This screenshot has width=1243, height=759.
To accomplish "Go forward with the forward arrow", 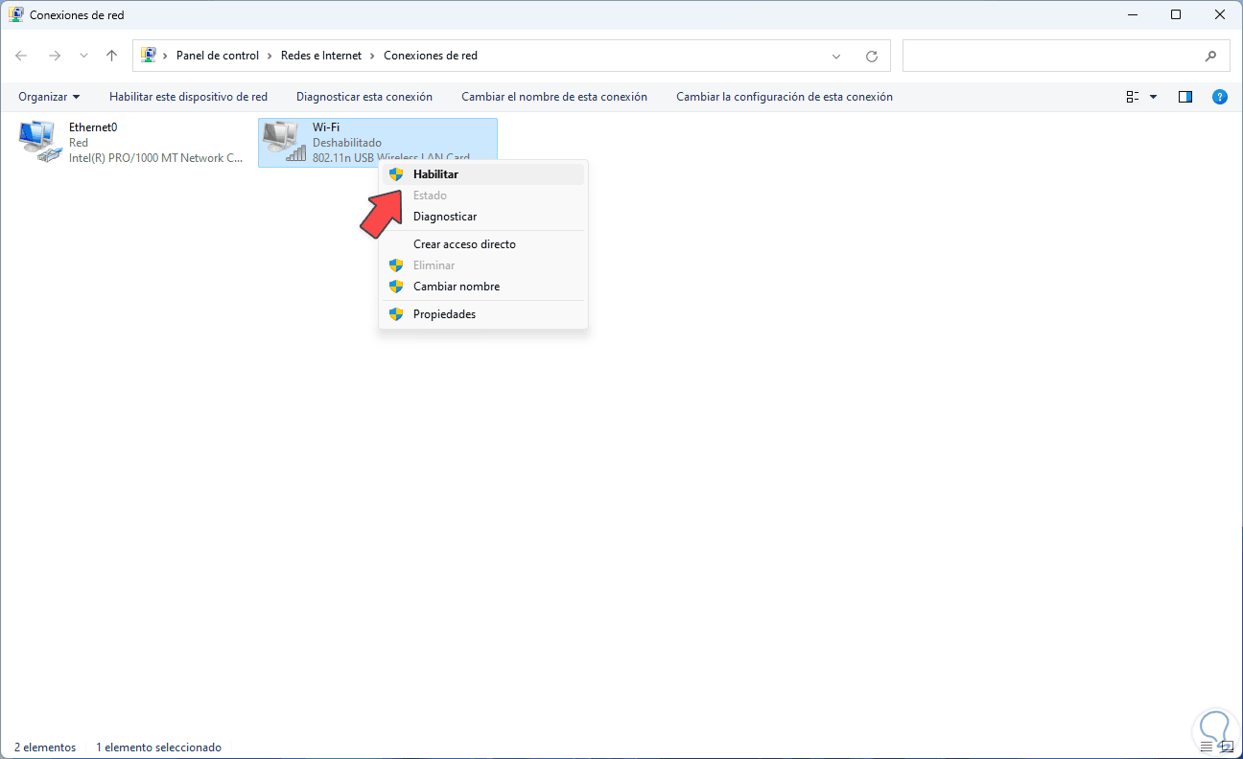I will tap(54, 56).
